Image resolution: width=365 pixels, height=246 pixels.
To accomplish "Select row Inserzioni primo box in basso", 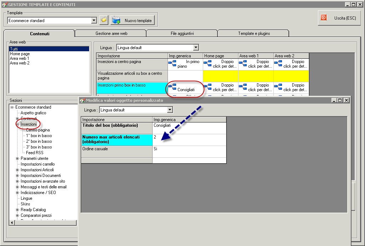I will [x=132, y=88].
